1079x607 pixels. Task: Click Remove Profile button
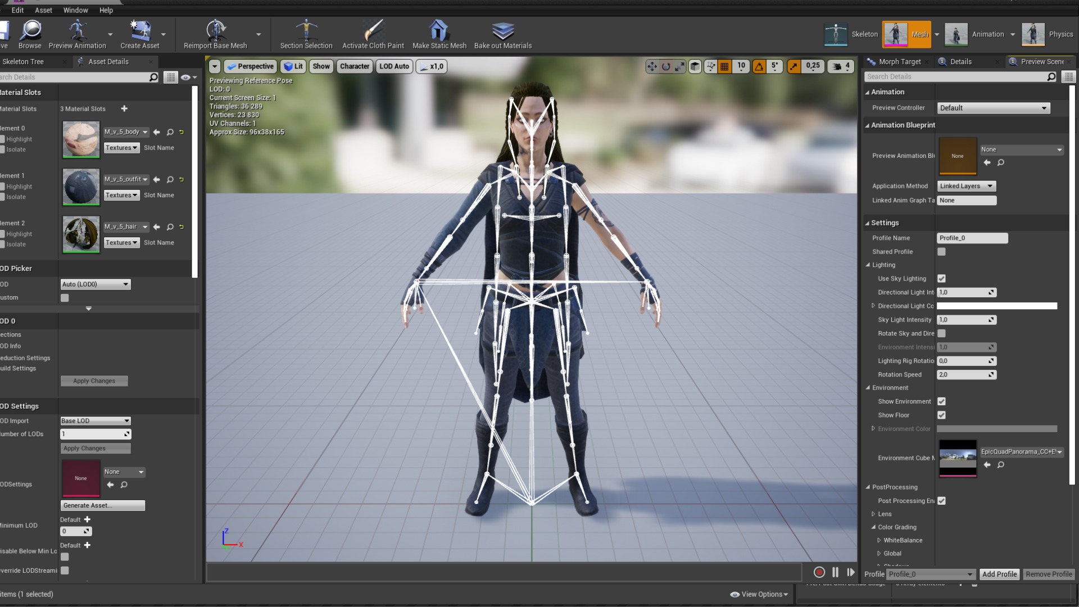[x=1049, y=574]
